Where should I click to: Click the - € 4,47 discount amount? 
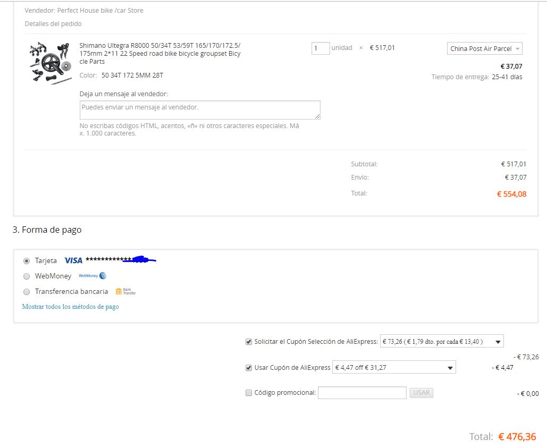(502, 367)
